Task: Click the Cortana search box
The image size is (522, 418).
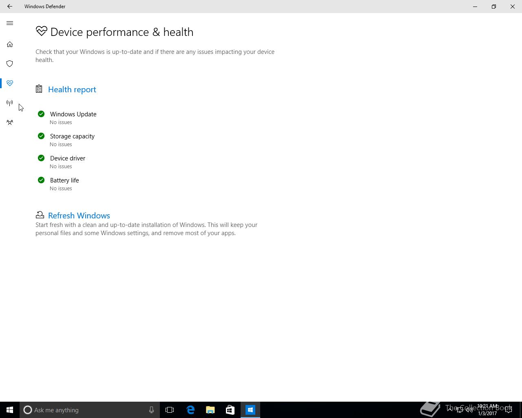Action: click(x=89, y=410)
